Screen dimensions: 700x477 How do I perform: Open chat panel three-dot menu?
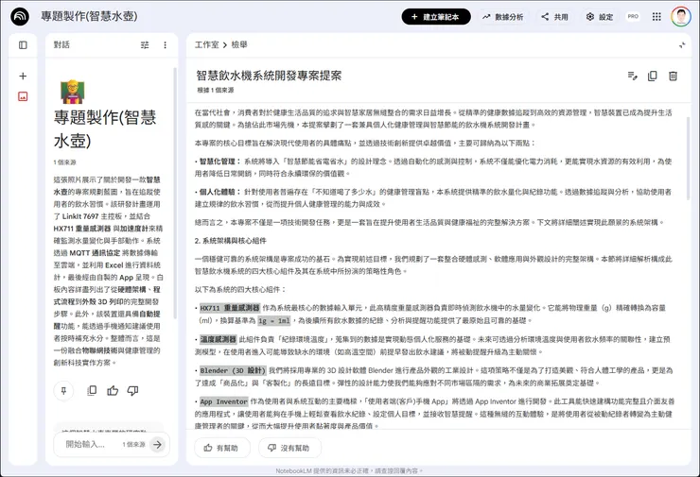point(166,45)
